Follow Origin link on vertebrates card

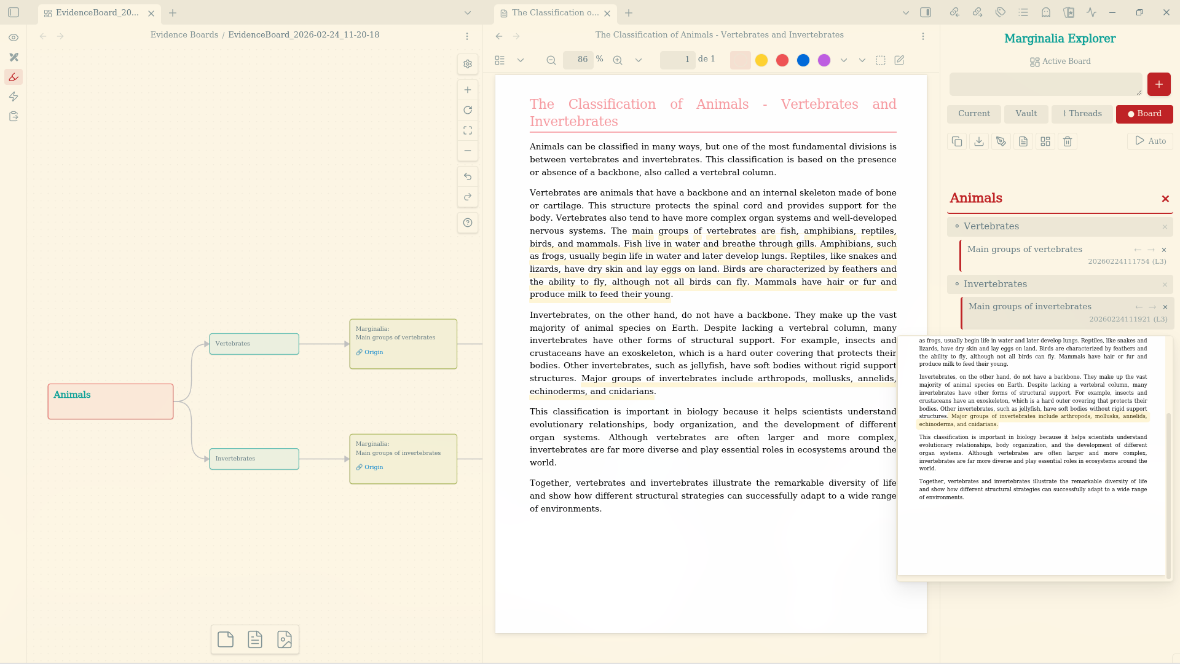coord(370,352)
